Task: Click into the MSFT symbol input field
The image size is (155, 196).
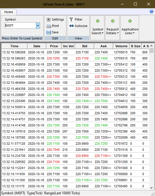Action: (x=20, y=26)
